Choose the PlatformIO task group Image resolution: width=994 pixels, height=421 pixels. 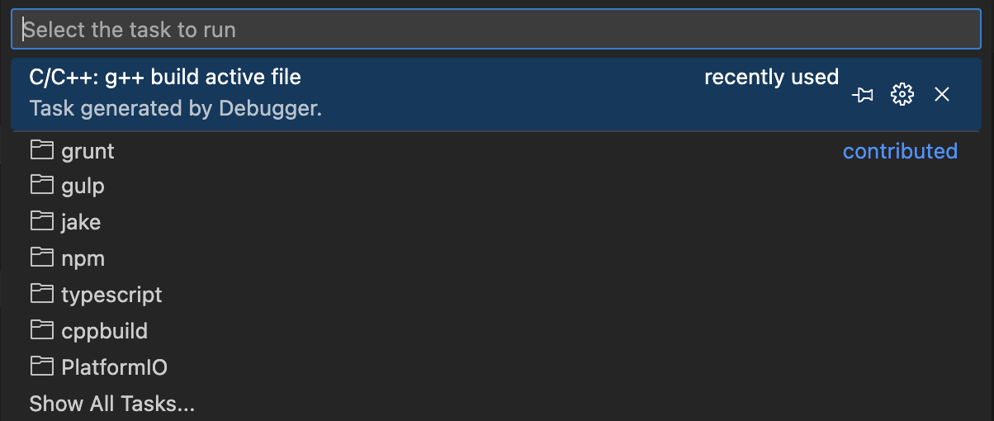114,367
